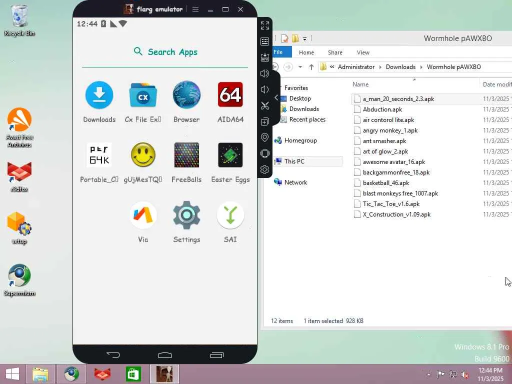Open the emulator location pin icon
Image resolution: width=512 pixels, height=384 pixels.
click(265, 137)
